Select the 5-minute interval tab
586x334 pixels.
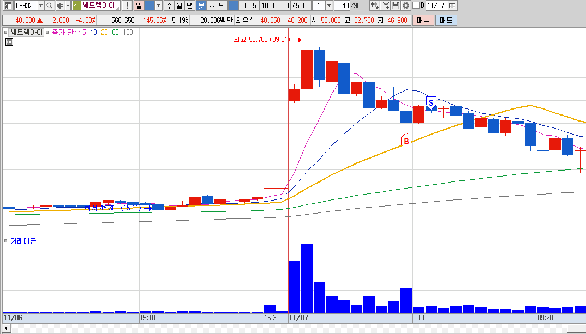254,5
